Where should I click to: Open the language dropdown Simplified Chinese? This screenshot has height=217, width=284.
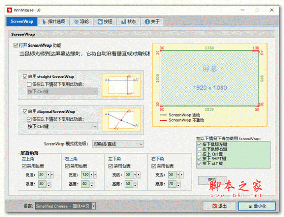65,206
